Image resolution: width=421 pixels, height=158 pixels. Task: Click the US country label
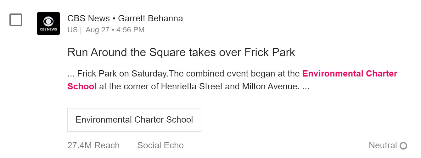coord(72,30)
